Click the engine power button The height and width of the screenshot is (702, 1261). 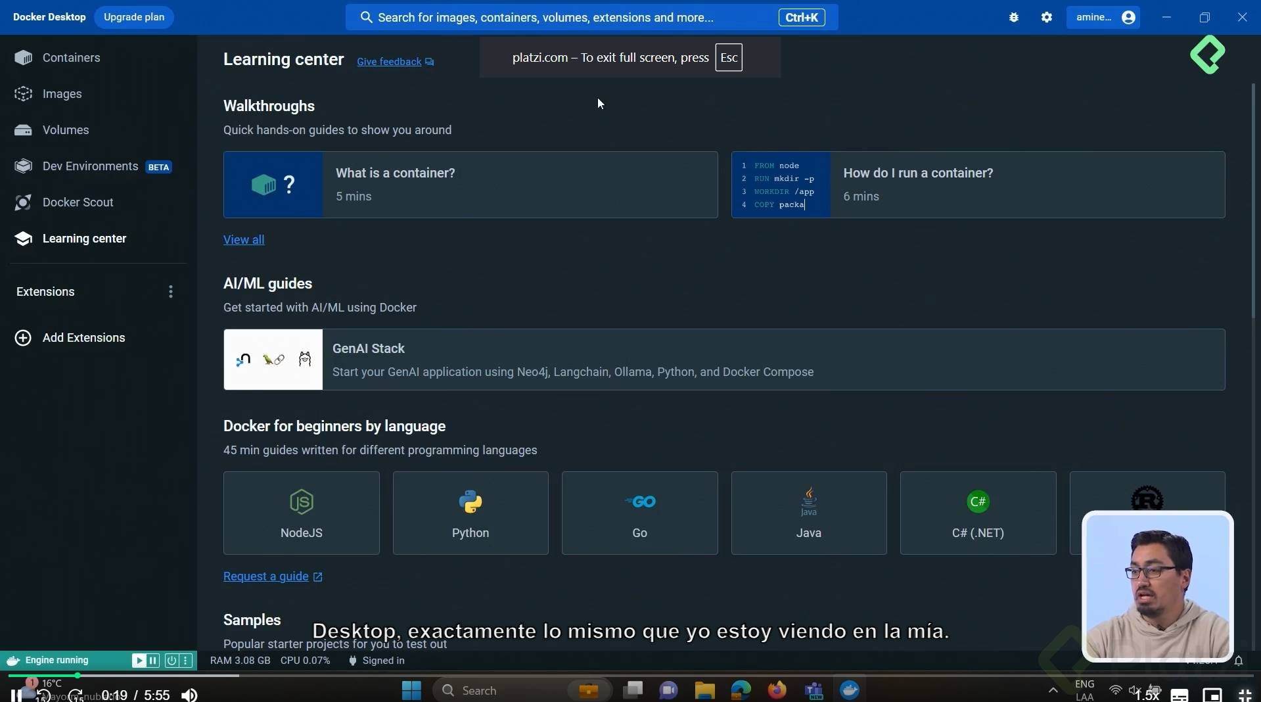[171, 661]
